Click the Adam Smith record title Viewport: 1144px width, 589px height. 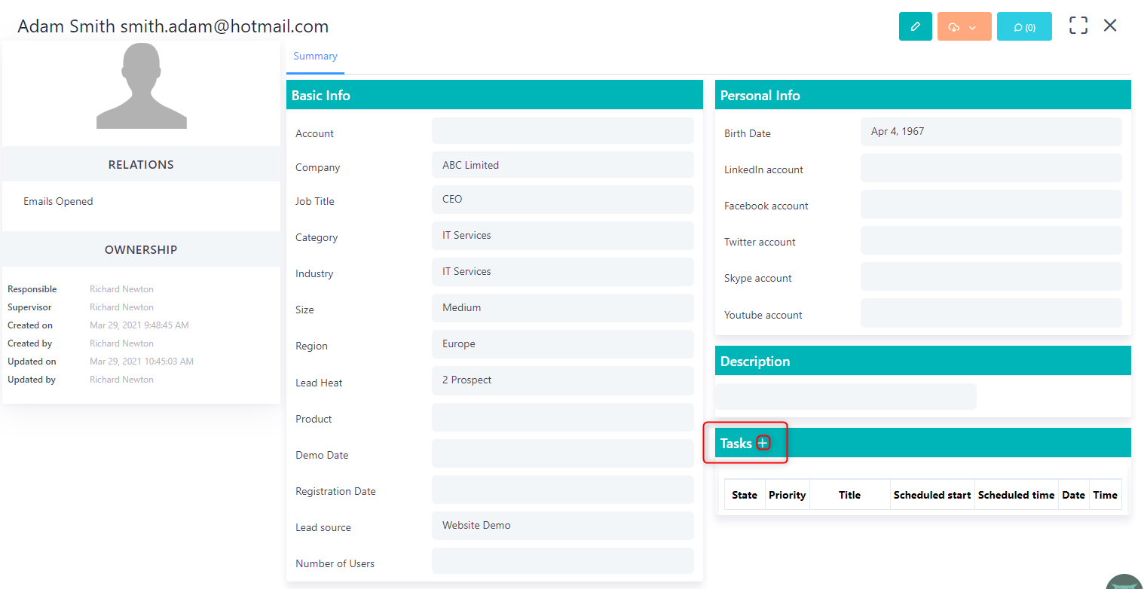tap(173, 26)
